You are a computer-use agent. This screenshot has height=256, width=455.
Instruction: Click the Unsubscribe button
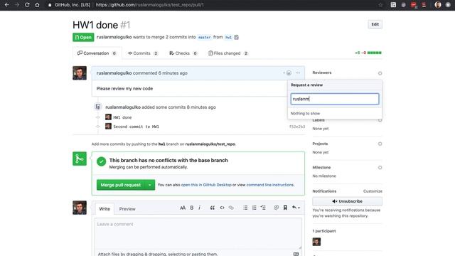click(x=347, y=201)
